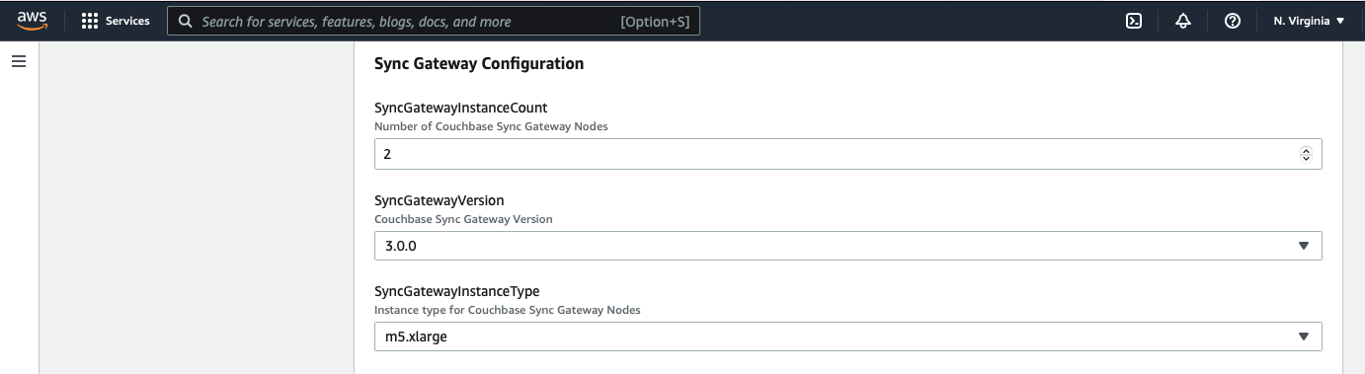
Task: Click 'Number of Couchbase Sync Gateway Nodes' text
Action: coord(491,126)
